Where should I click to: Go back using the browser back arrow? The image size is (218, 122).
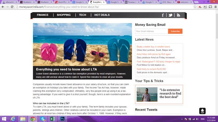(3, 7)
